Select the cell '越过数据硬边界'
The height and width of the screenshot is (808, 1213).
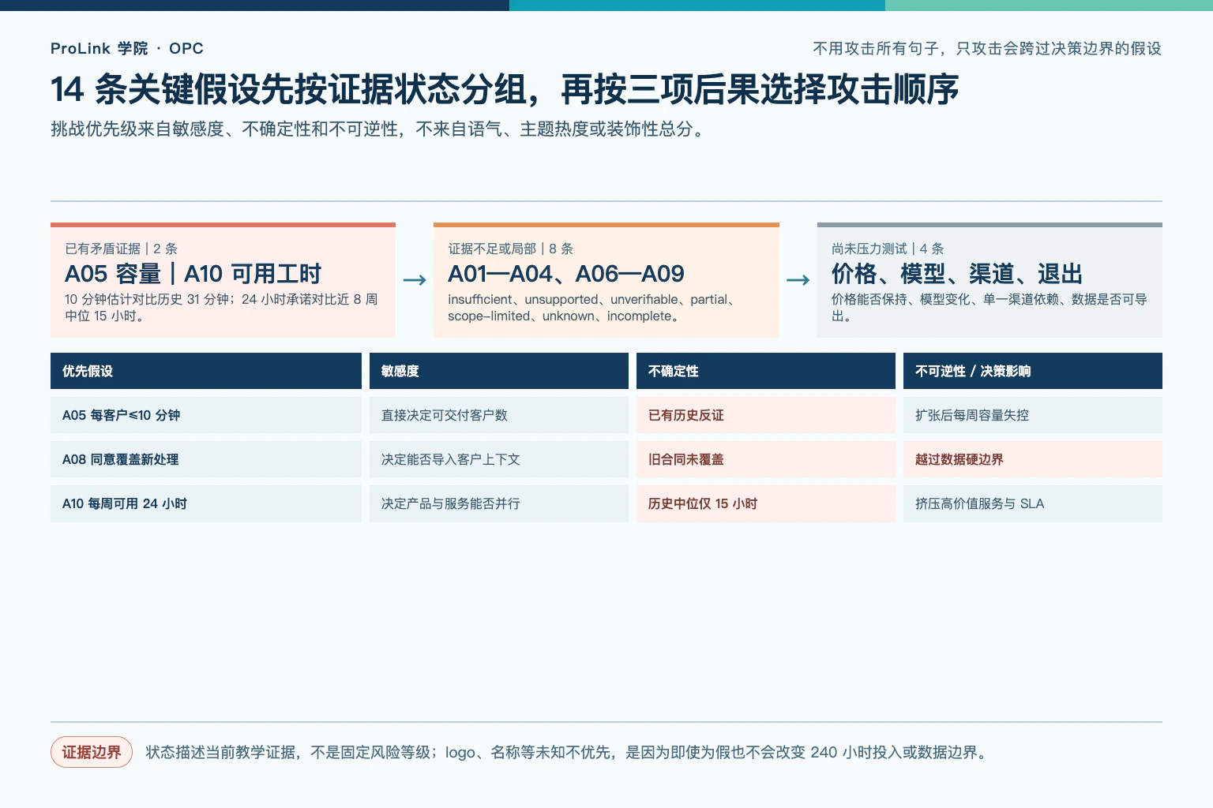tap(1033, 459)
